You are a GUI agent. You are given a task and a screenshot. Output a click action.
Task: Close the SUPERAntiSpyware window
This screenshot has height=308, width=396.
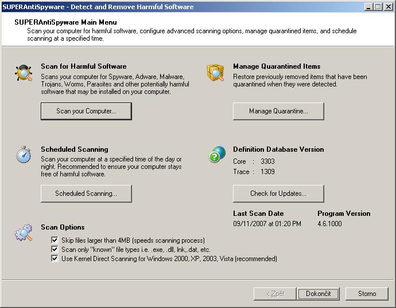pyautogui.click(x=389, y=7)
